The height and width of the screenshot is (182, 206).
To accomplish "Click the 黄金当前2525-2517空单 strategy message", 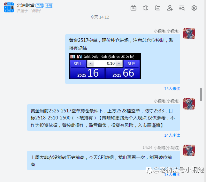I will click(x=103, y=118).
